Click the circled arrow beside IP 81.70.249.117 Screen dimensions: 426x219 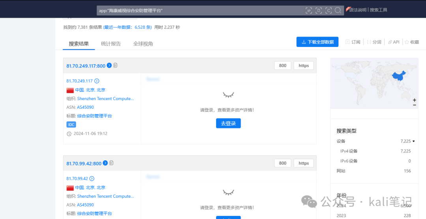pos(97,81)
